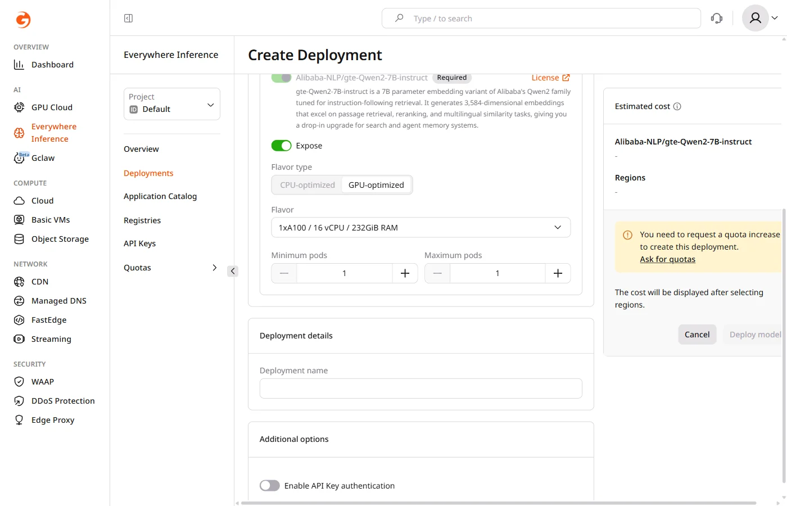787x506 pixels.
Task: Open Streaming from the sidebar
Action: pos(51,339)
